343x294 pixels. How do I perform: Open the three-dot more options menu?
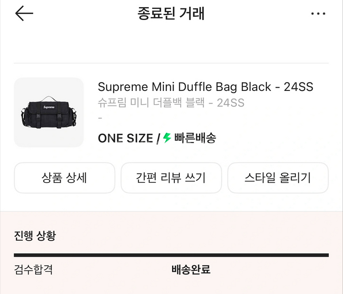pos(318,14)
